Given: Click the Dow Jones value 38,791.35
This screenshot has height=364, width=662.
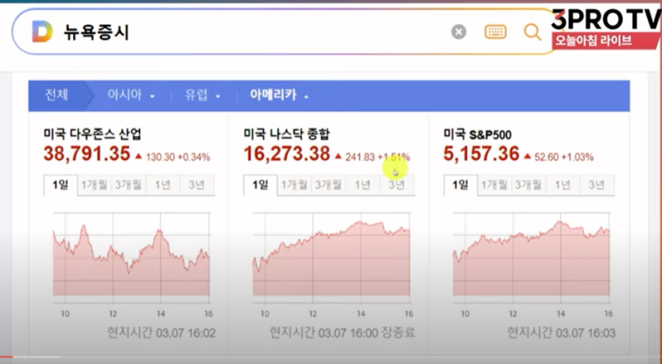Looking at the screenshot, I should point(87,154).
